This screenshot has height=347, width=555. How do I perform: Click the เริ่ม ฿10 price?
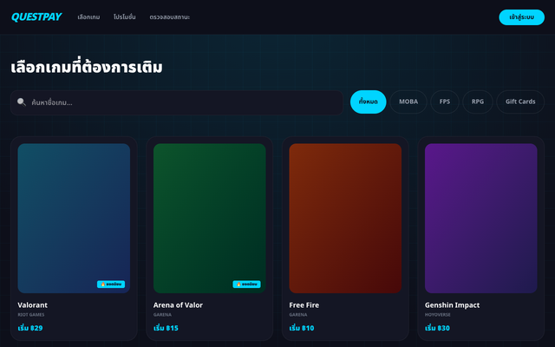click(302, 328)
